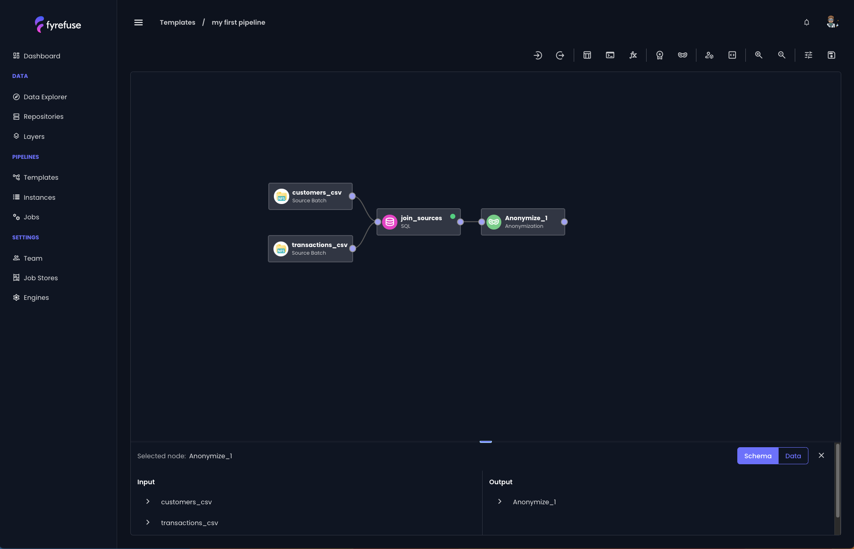Screen dimensions: 854x549
Task: Open the user avatar menu
Action: (x=831, y=22)
